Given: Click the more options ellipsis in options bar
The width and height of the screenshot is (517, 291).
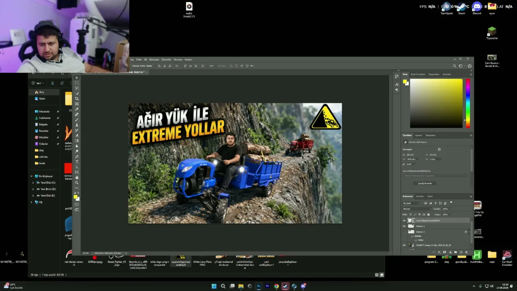Looking at the screenshot, I should pyautogui.click(x=211, y=66).
